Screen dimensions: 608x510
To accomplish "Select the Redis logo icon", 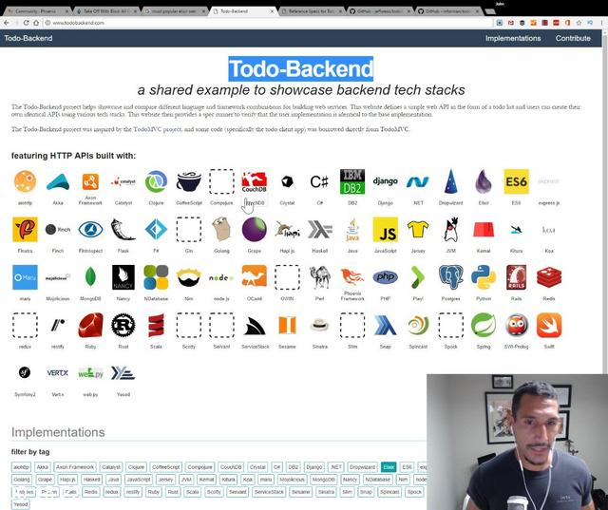I will [549, 277].
